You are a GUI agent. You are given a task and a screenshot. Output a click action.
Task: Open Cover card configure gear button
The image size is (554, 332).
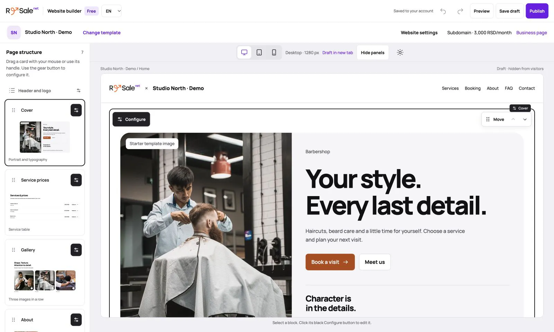(76, 110)
